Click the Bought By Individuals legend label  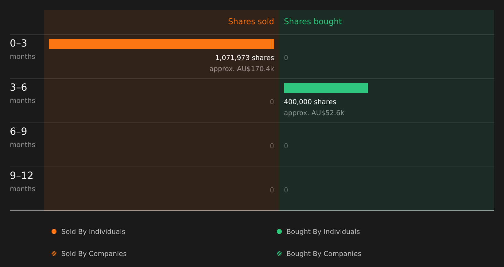coord(323,231)
